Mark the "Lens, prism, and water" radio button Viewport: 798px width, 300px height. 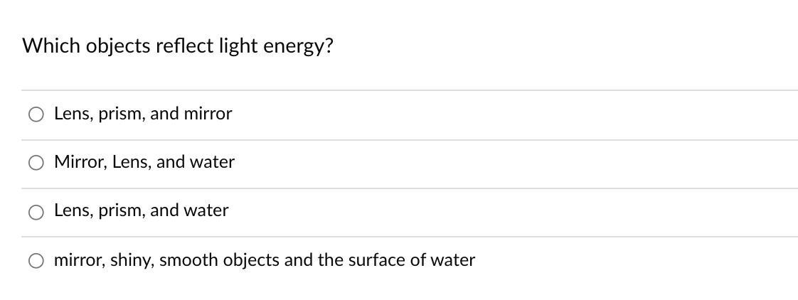coord(36,212)
